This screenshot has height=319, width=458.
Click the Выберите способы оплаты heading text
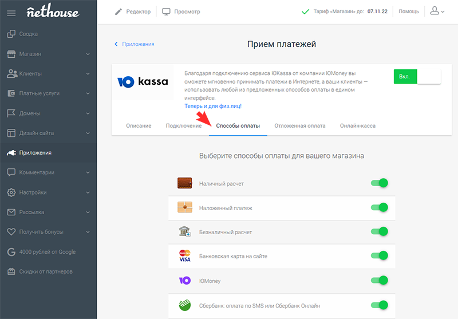tap(282, 156)
